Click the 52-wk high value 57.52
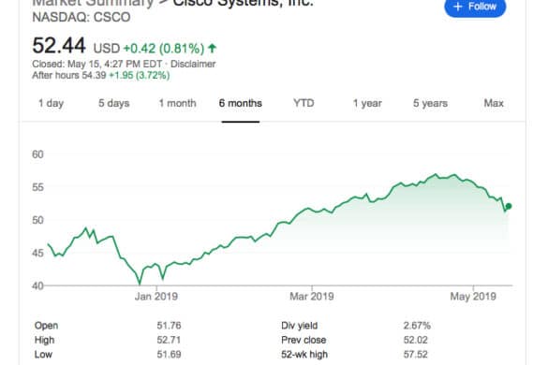 click(416, 355)
